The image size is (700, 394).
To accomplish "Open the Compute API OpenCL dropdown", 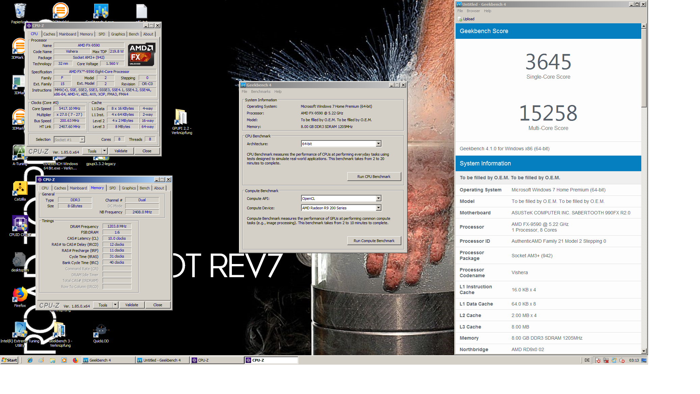I will point(378,199).
